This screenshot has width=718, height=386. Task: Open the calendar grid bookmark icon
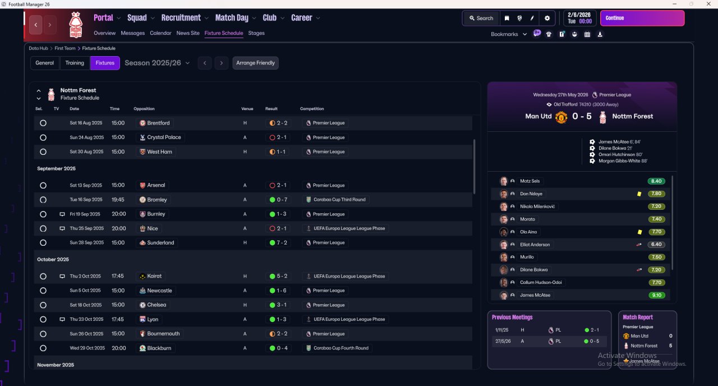click(587, 34)
